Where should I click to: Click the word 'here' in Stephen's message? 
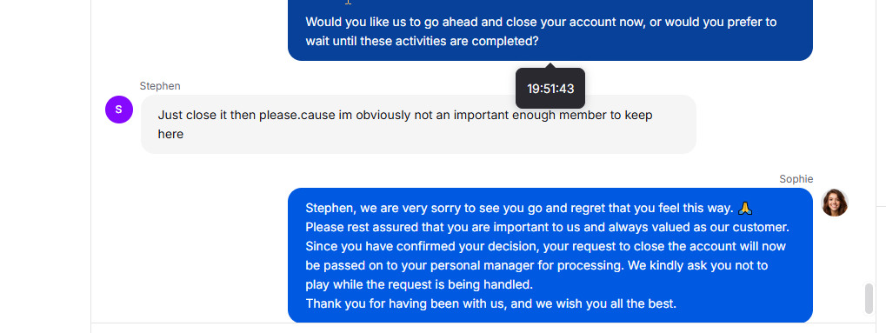click(170, 135)
